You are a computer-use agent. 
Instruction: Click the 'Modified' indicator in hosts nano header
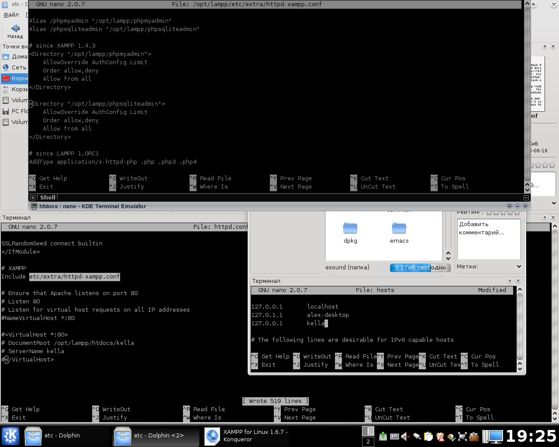click(492, 290)
